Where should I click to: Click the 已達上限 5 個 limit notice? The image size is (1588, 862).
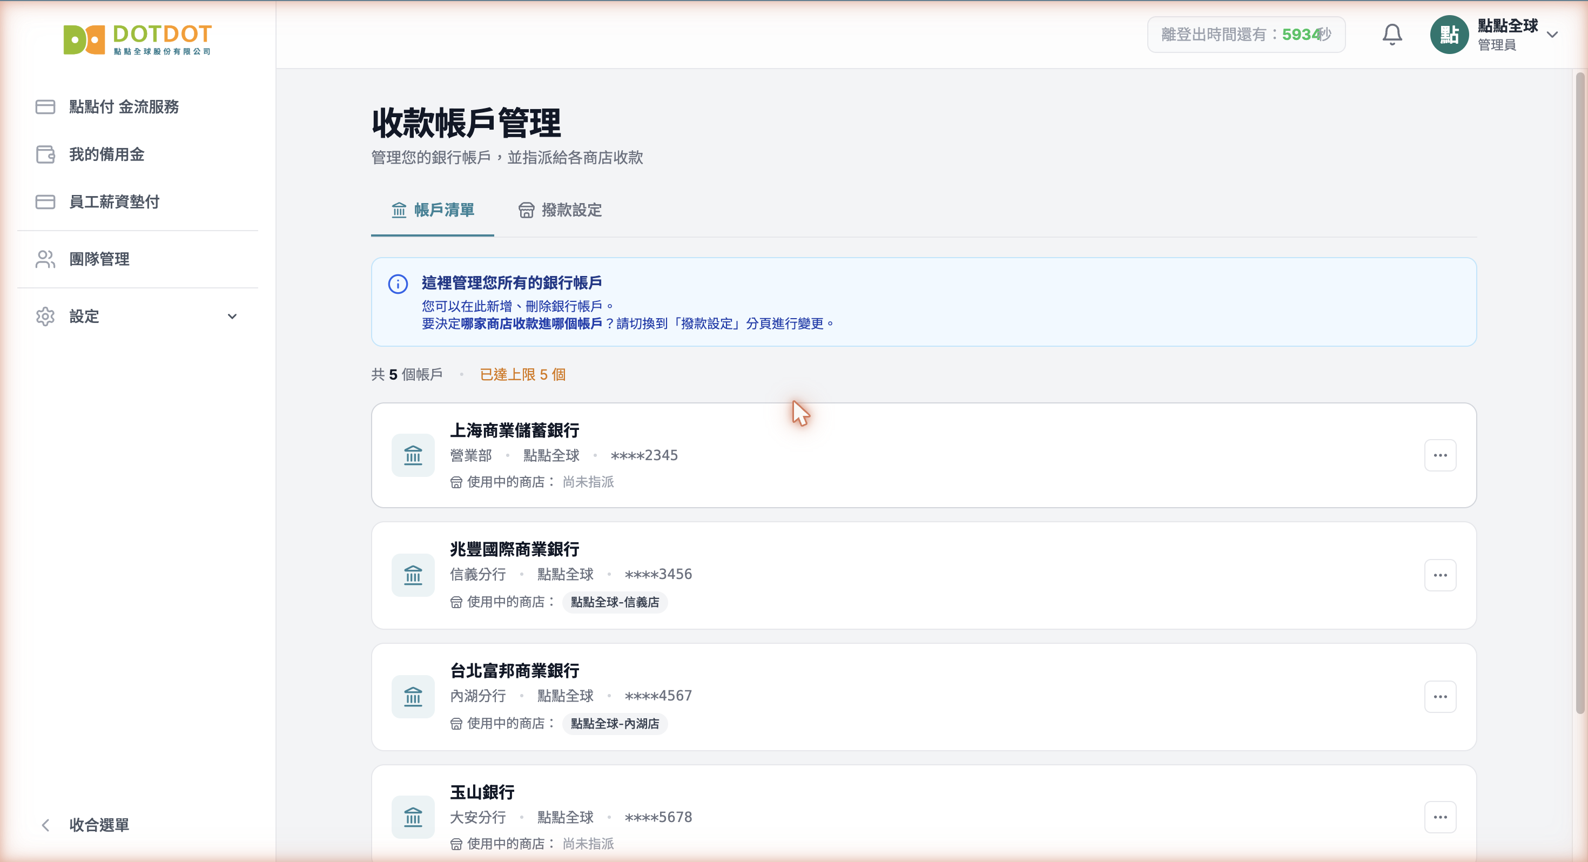pyautogui.click(x=523, y=374)
